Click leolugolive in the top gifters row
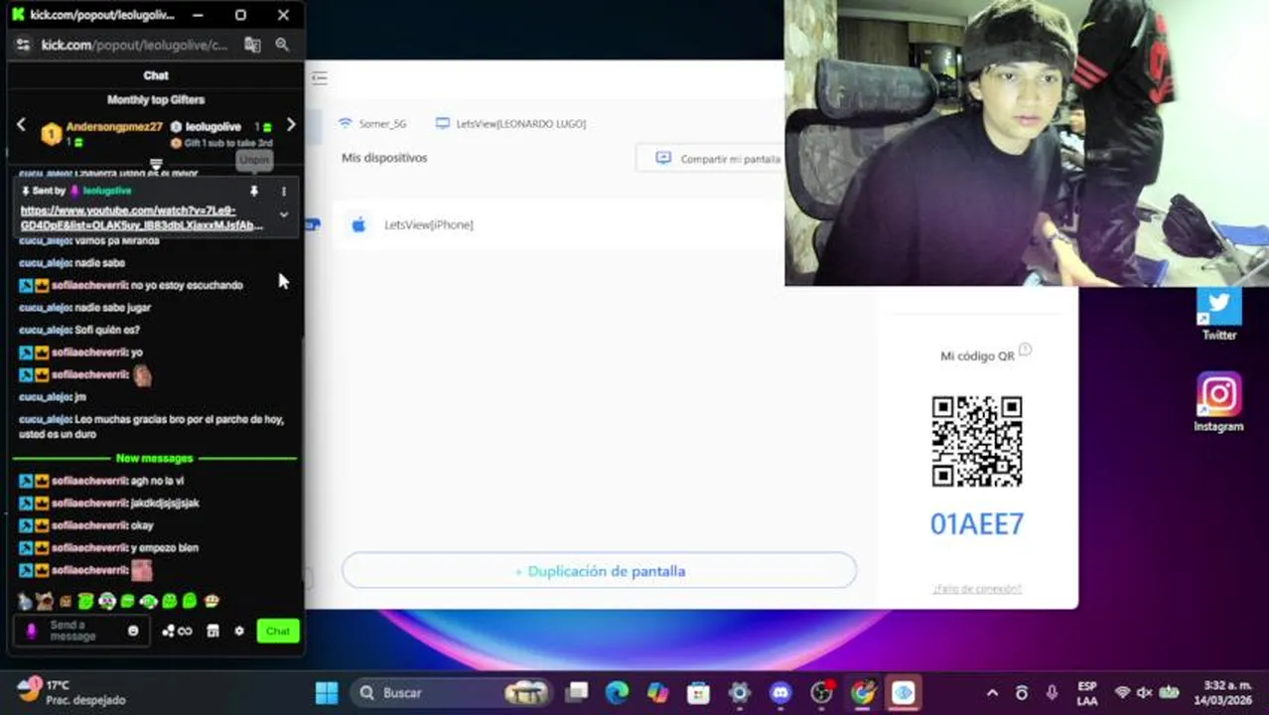This screenshot has height=715, width=1269. pyautogui.click(x=213, y=127)
